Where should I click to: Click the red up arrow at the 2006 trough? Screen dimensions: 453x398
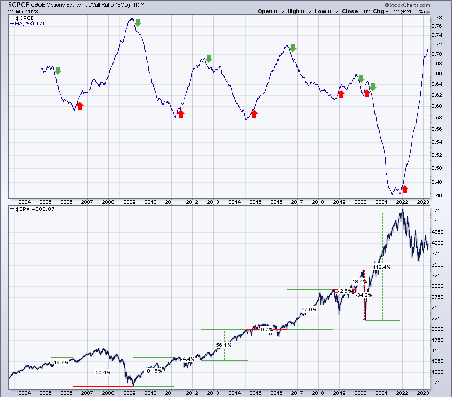click(x=80, y=106)
